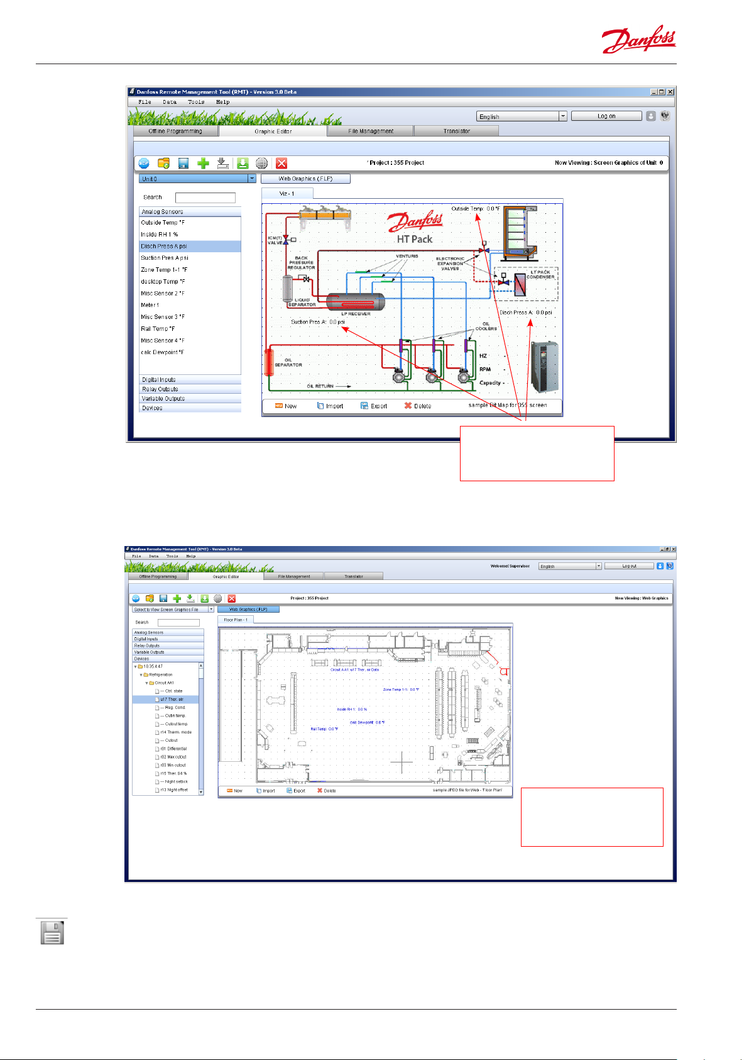Select r01 Differential tree item
749x1060 pixels.
171,749
